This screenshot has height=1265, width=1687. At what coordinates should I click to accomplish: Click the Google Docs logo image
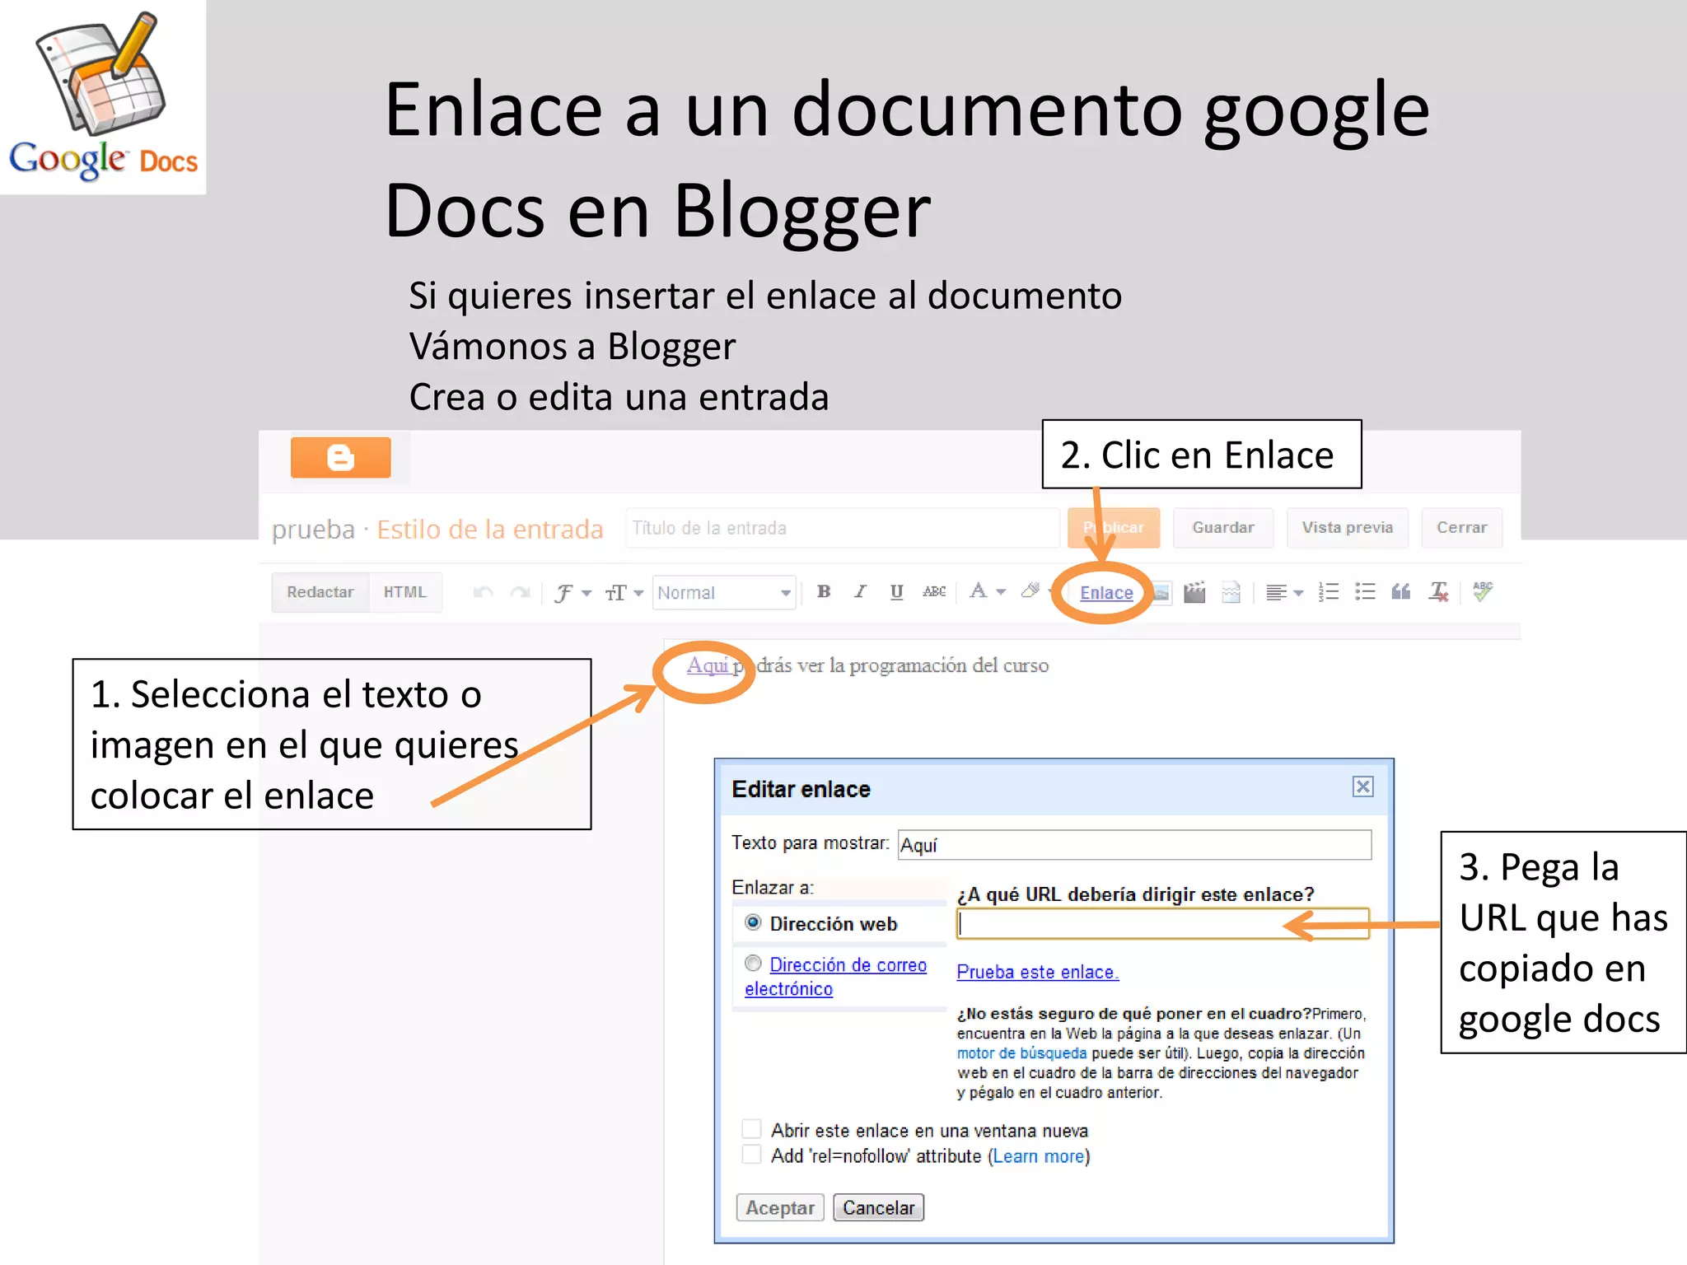click(103, 96)
